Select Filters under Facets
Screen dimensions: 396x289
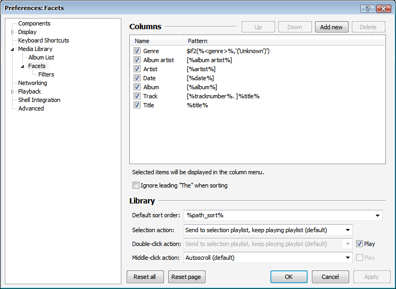(46, 74)
